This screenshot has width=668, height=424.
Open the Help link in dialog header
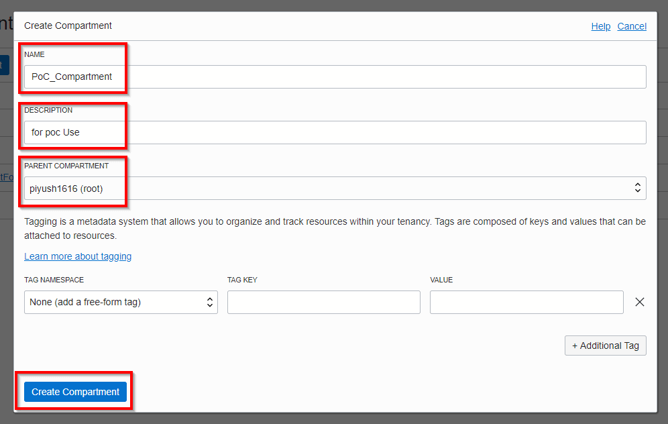(600, 26)
